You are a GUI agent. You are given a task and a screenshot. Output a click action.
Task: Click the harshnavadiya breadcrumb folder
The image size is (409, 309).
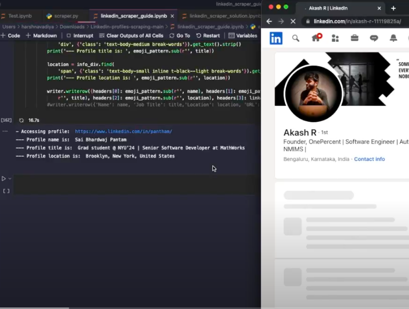pos(38,27)
